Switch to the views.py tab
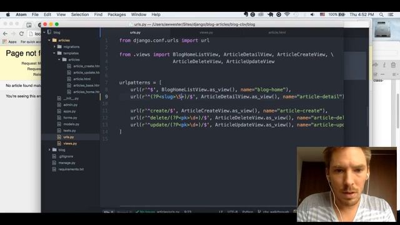The width and height of the screenshot is (400, 225). pyautogui.click(x=206, y=32)
